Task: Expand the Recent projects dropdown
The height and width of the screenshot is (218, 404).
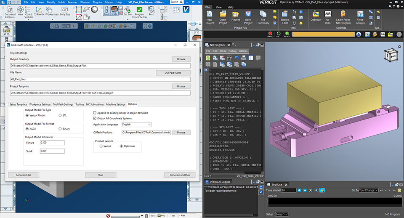Action: click(x=236, y=23)
